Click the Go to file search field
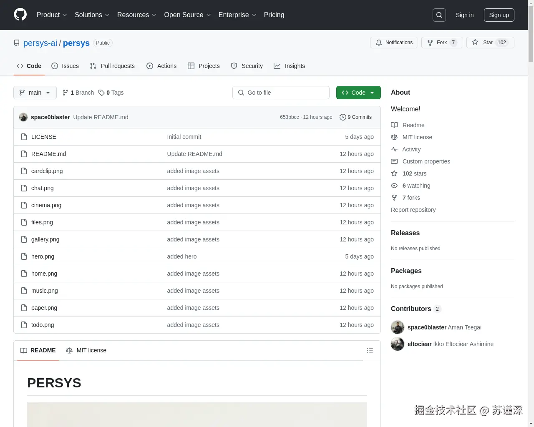This screenshot has width=534, height=427. (281, 93)
